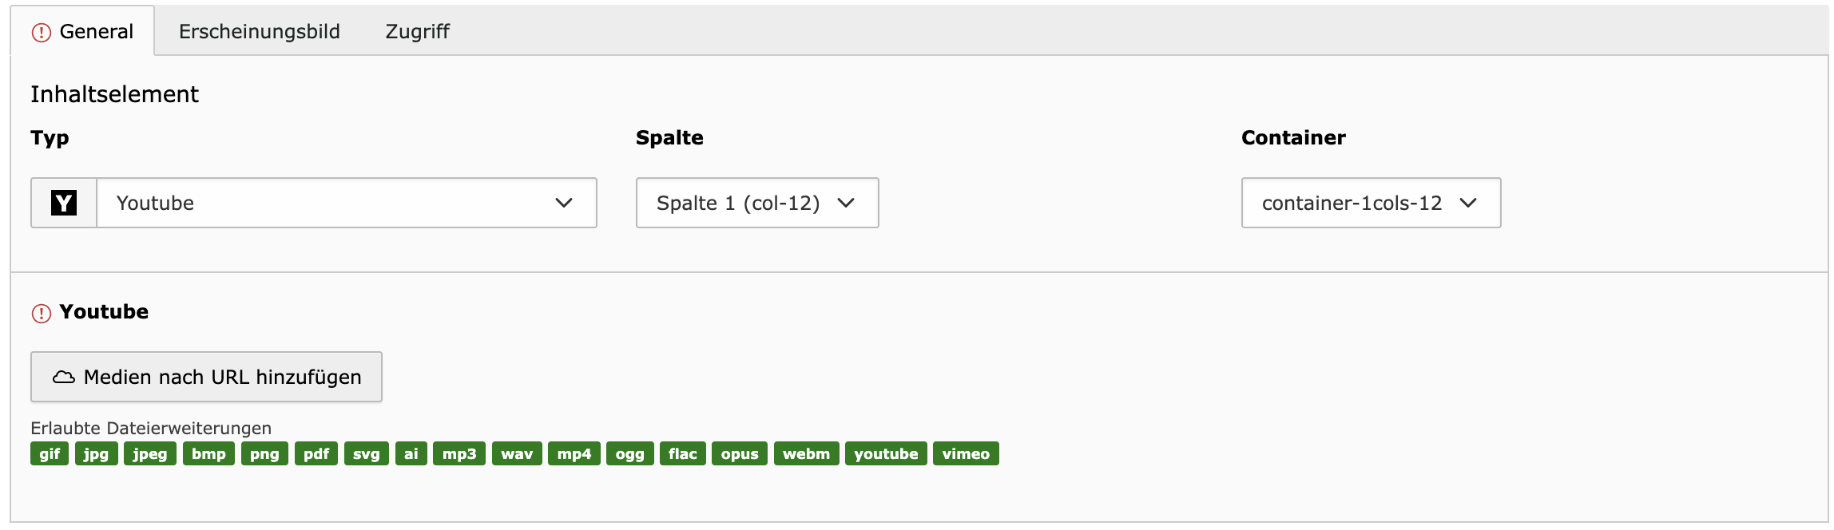
Task: Expand the Spalte 1 (col-12) dropdown
Action: click(756, 203)
